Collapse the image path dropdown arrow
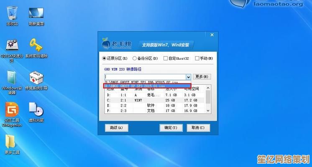 tap(189, 77)
